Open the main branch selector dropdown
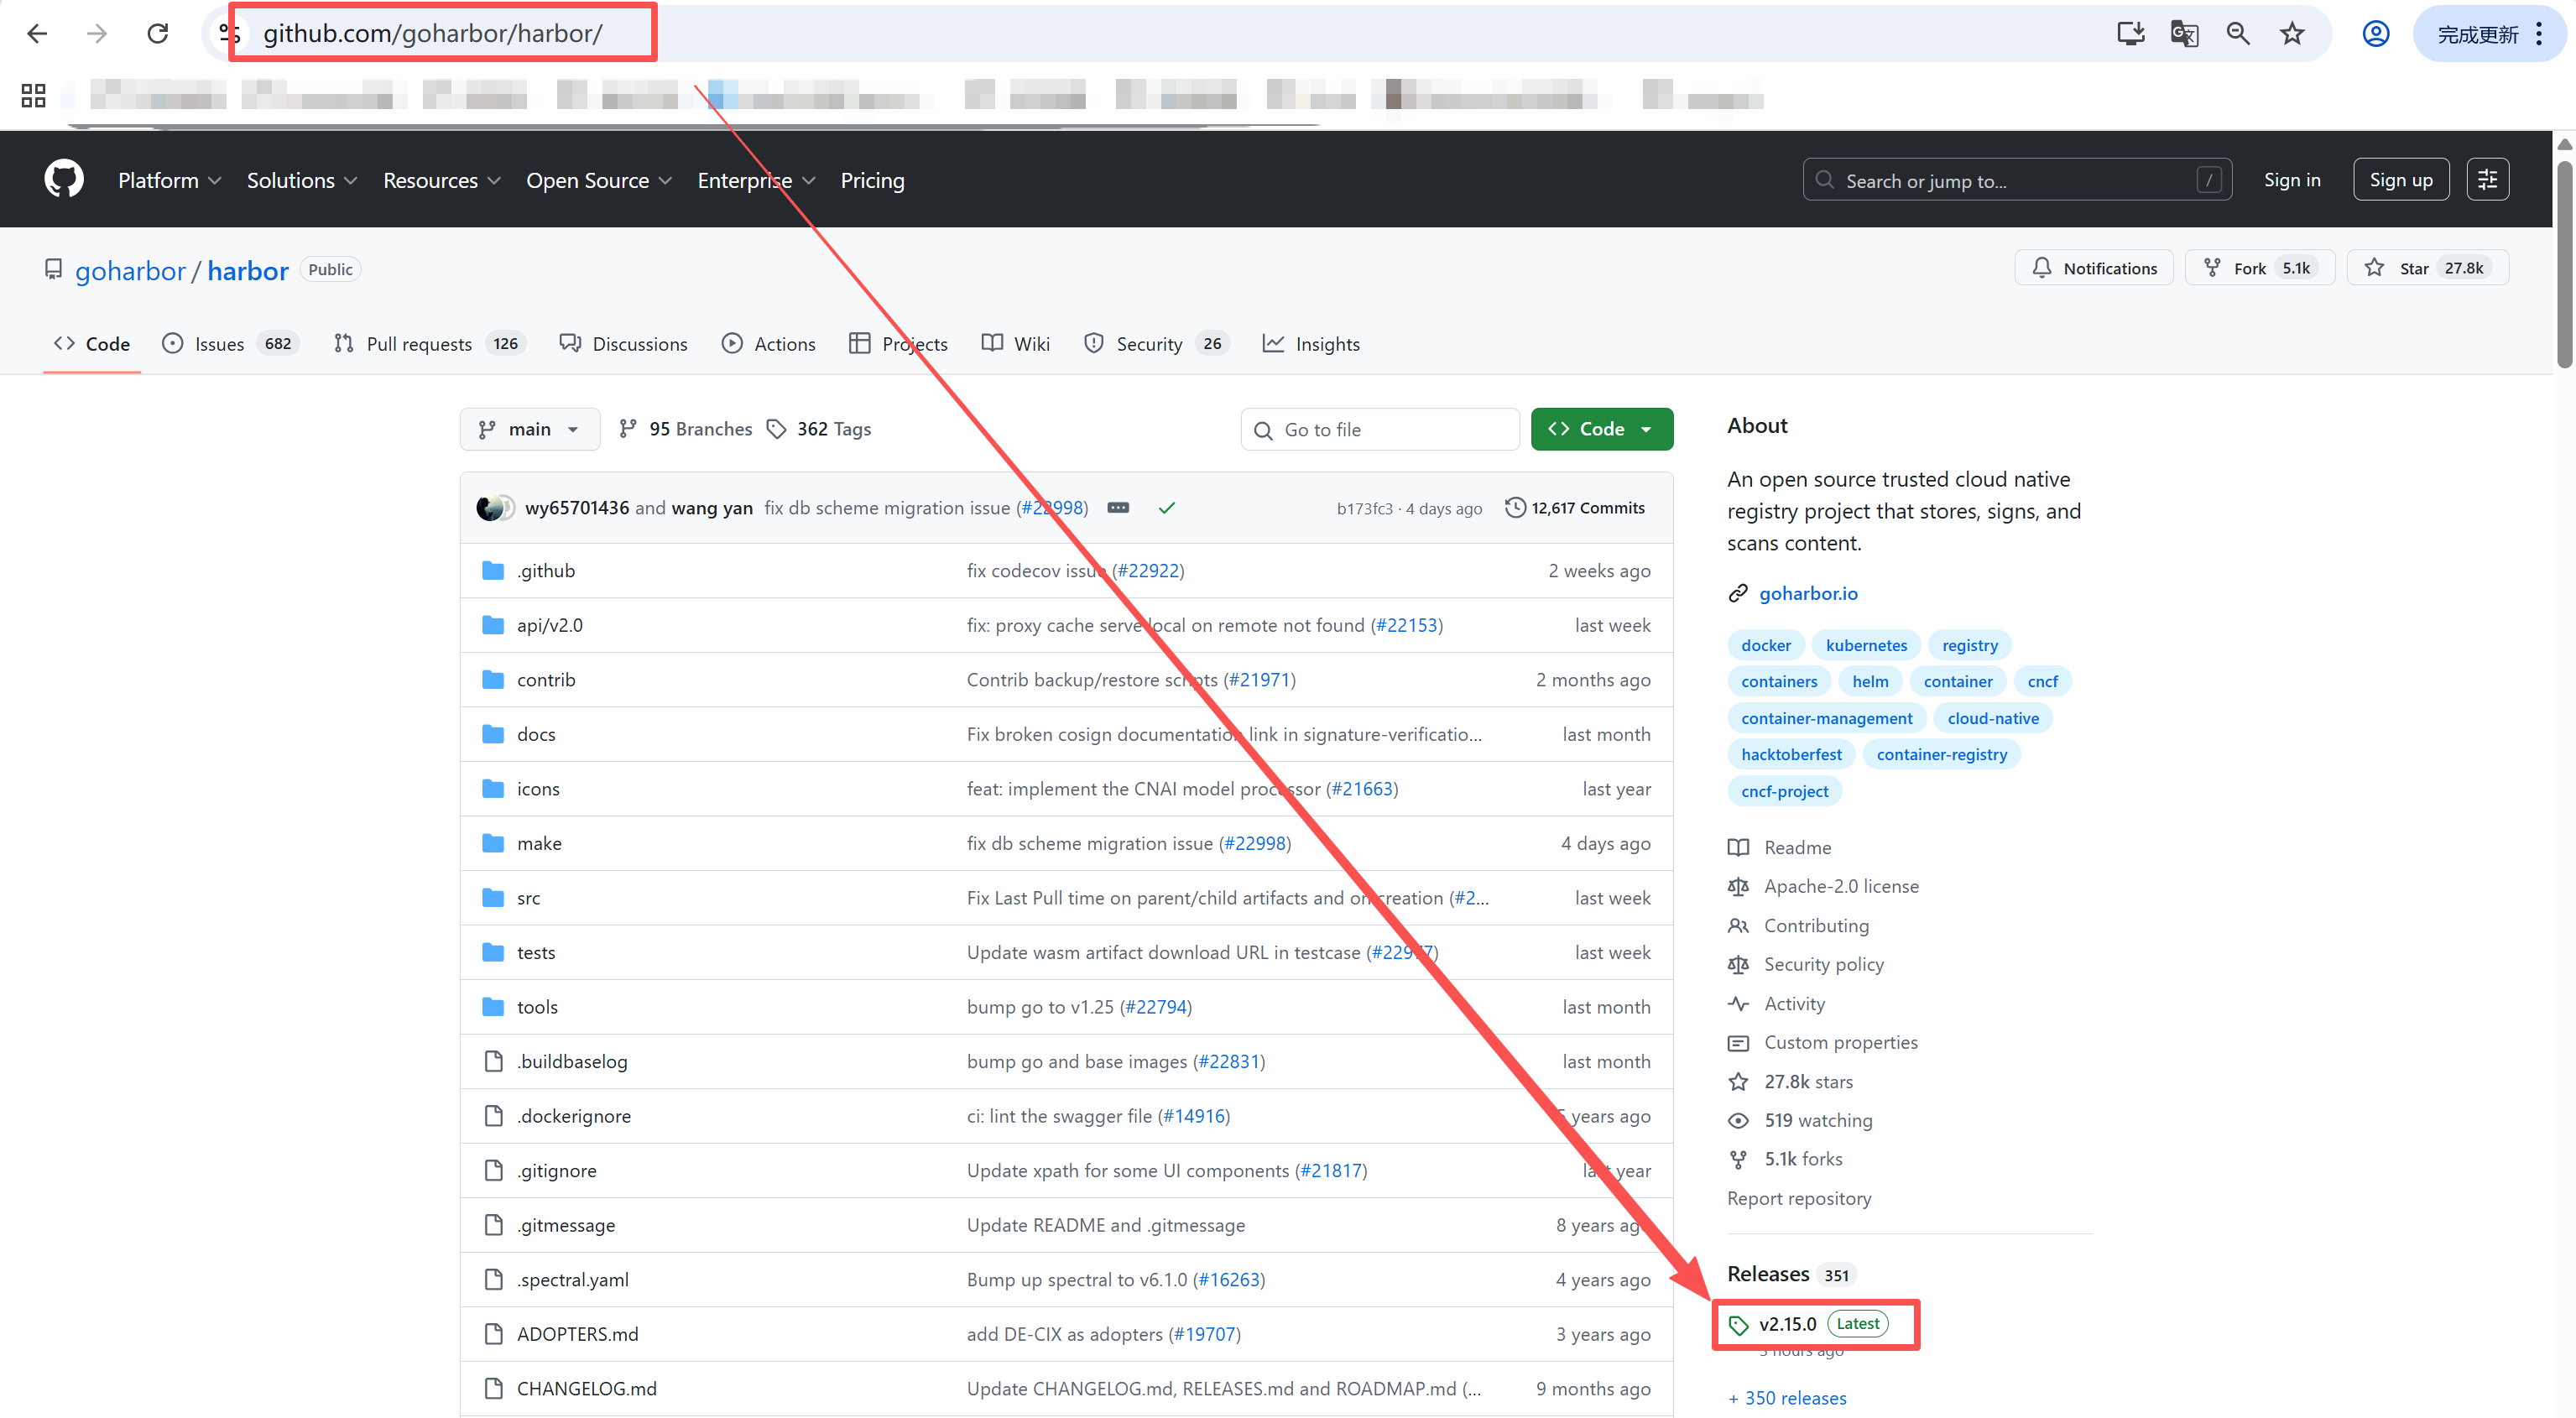2576x1418 pixels. 530,429
